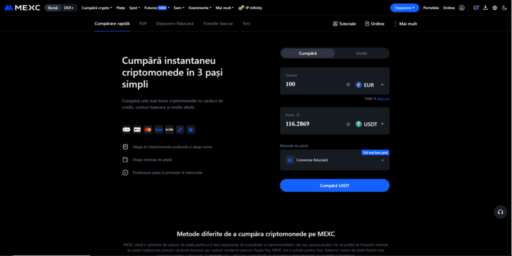The width and height of the screenshot is (512, 256).
Task: Click the blue wallet payment icon
Action: (190, 129)
